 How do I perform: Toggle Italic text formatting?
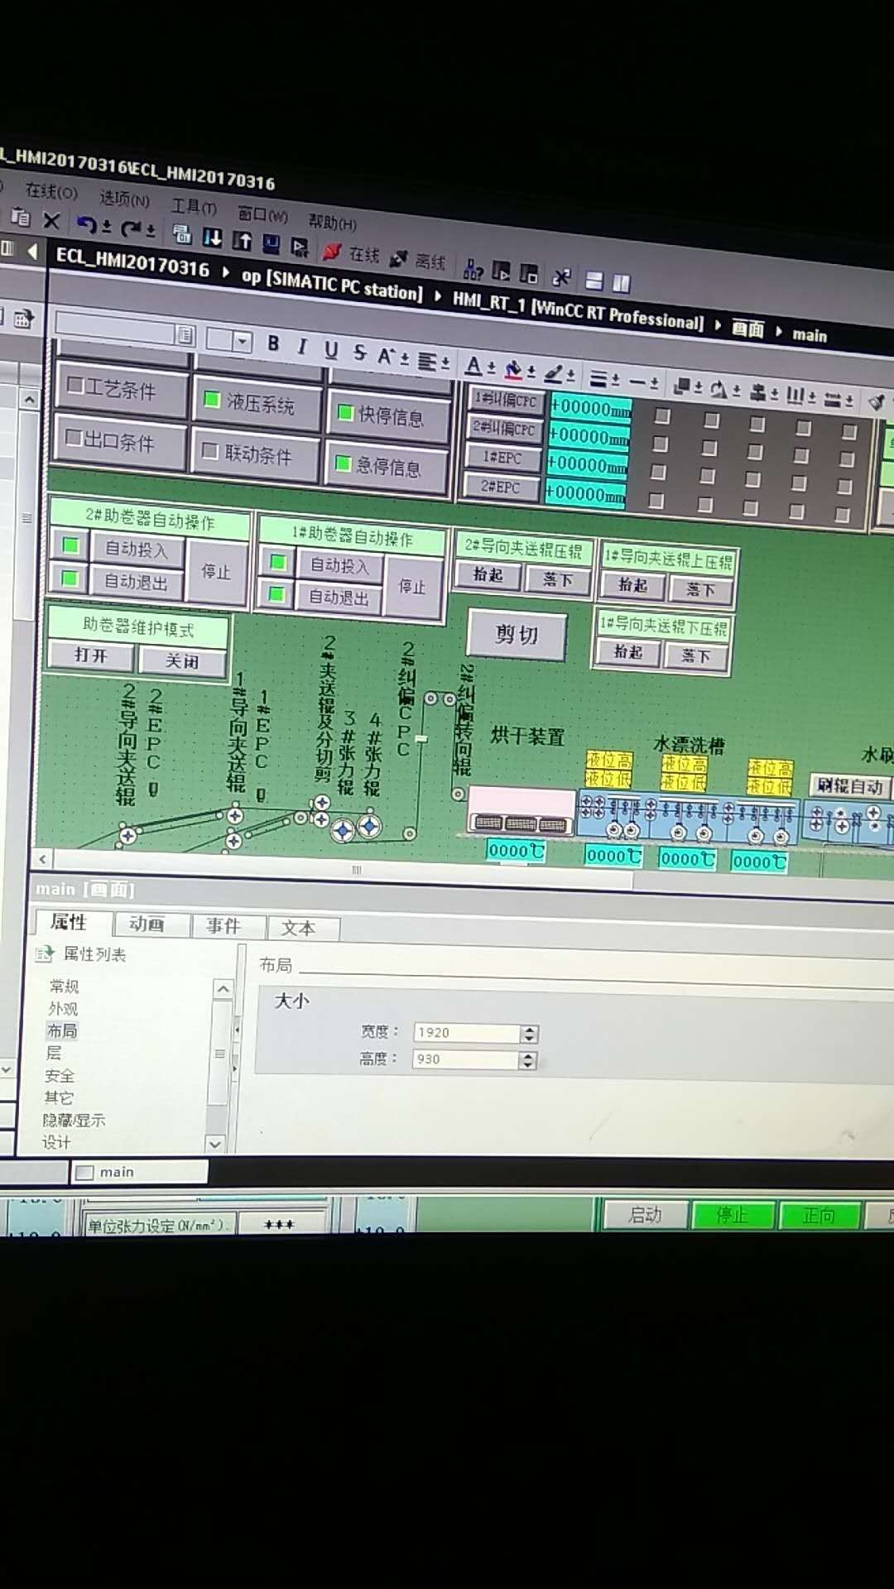302,347
